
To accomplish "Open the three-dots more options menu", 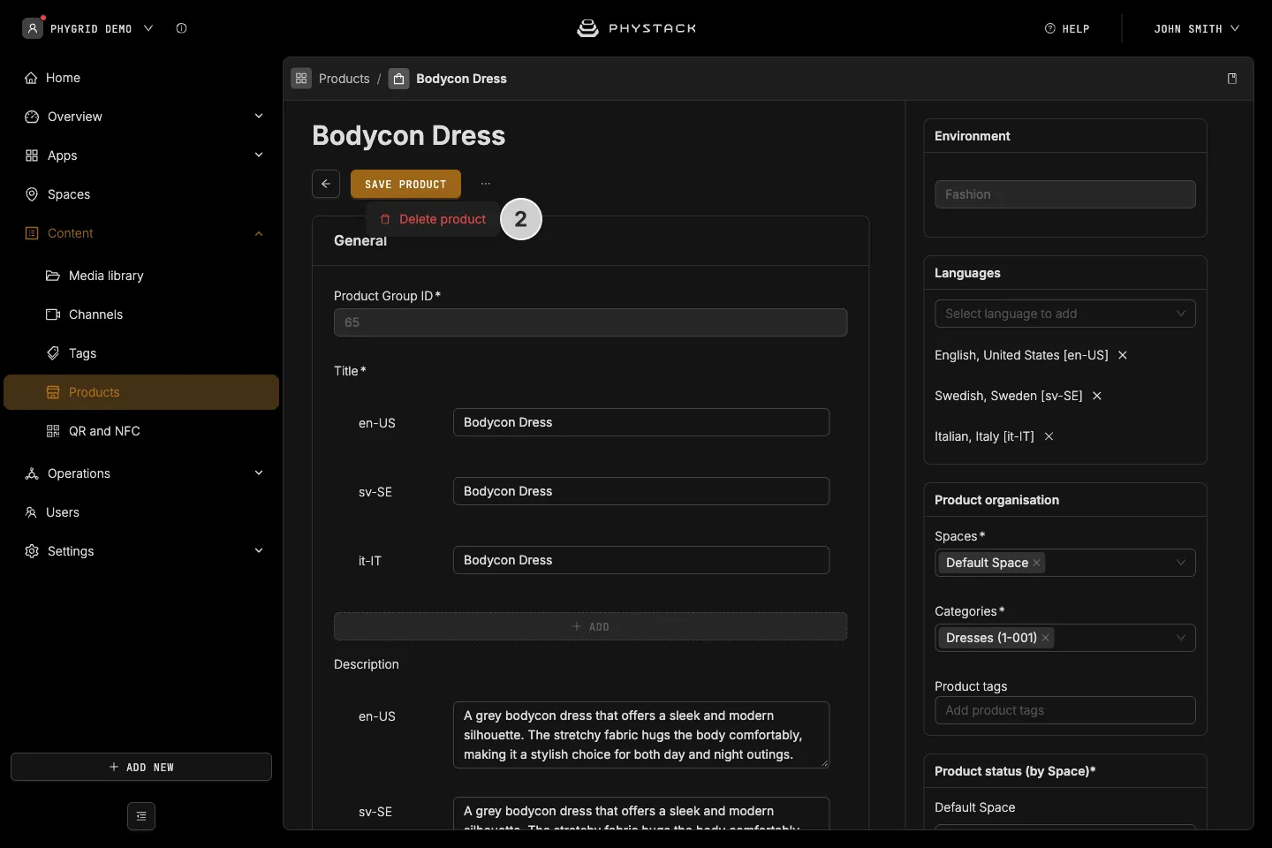I will click(485, 184).
